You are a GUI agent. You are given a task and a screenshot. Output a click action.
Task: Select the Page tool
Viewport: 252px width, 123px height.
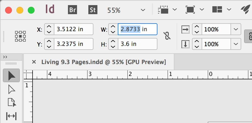click(x=12, y=102)
